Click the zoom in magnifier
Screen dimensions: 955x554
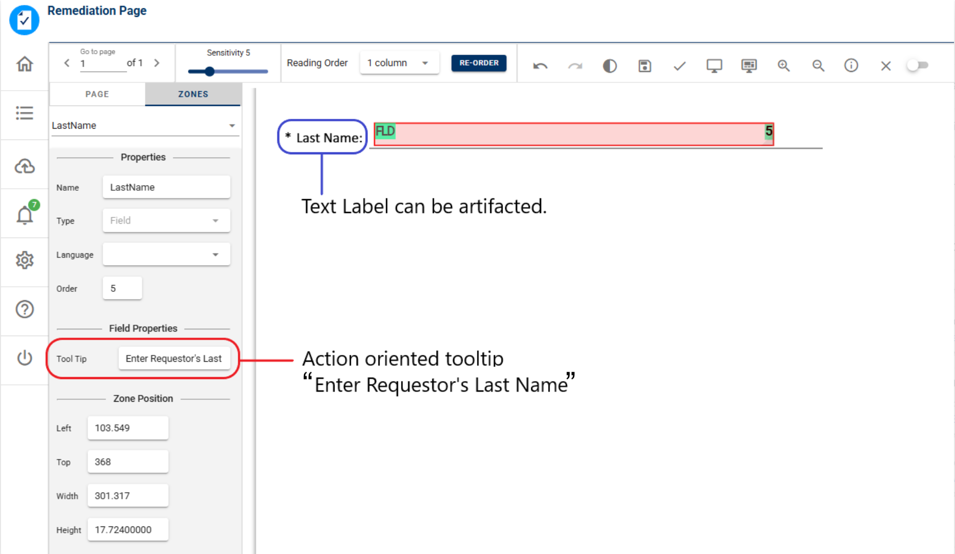coord(783,66)
